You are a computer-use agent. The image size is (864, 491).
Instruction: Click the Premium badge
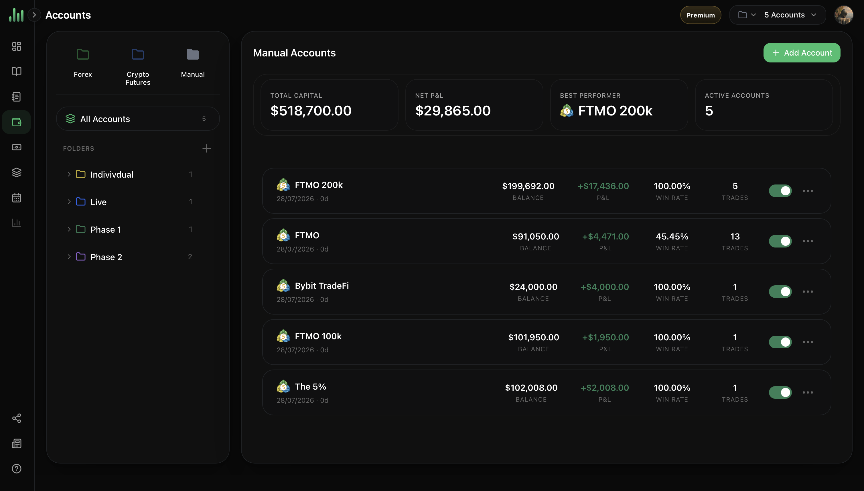(701, 15)
